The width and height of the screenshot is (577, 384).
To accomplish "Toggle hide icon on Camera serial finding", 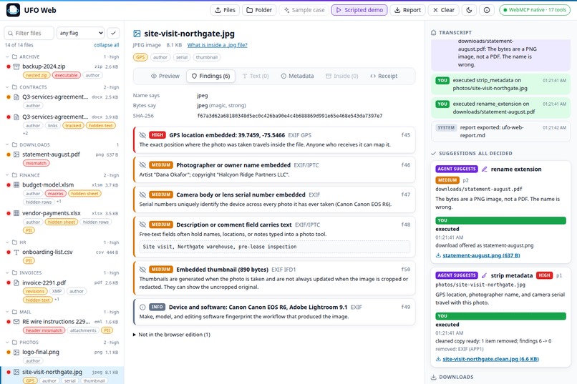I will click(x=142, y=195).
